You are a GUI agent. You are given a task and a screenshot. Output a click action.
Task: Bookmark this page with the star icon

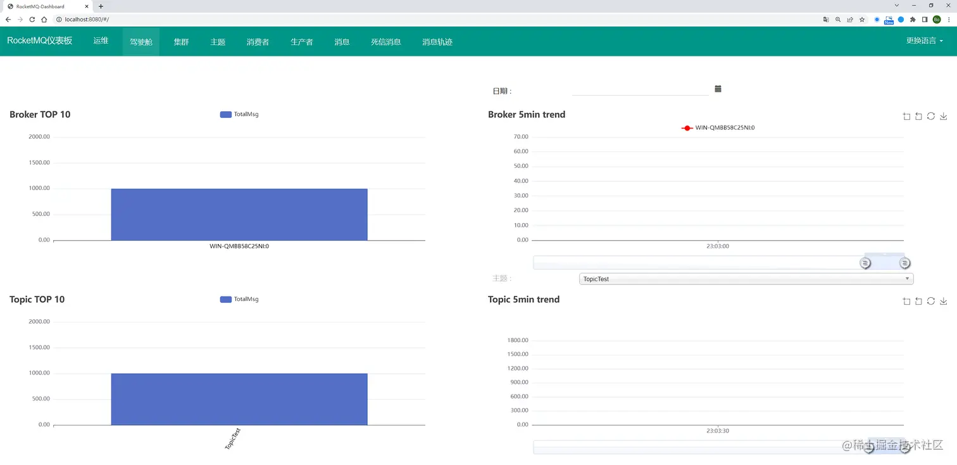tap(862, 20)
